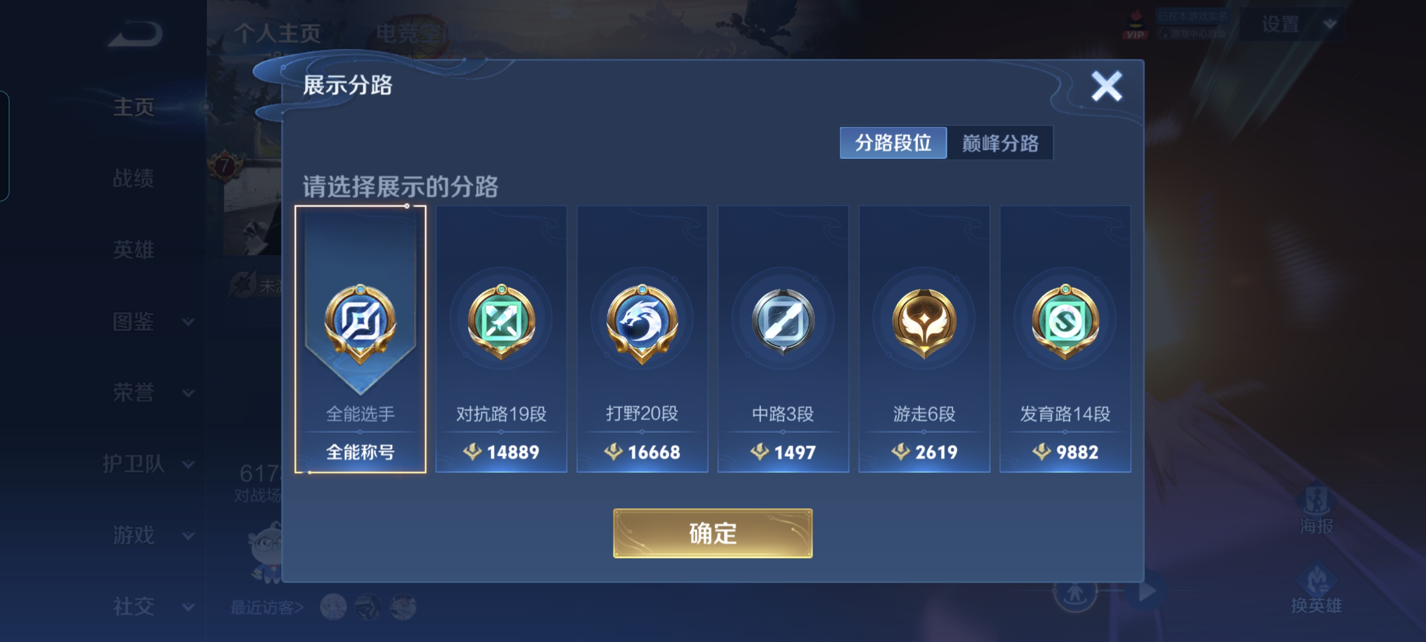Open the 英雄 sidebar tab
The height and width of the screenshot is (642, 1426).
coord(133,250)
